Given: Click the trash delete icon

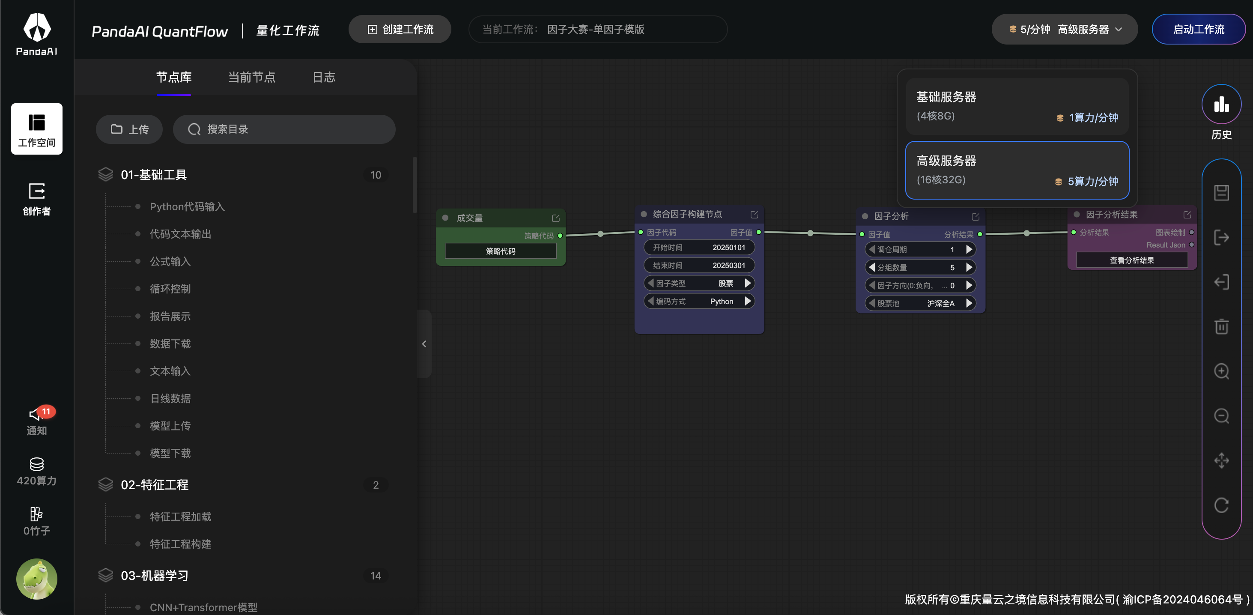Looking at the screenshot, I should pyautogui.click(x=1221, y=326).
